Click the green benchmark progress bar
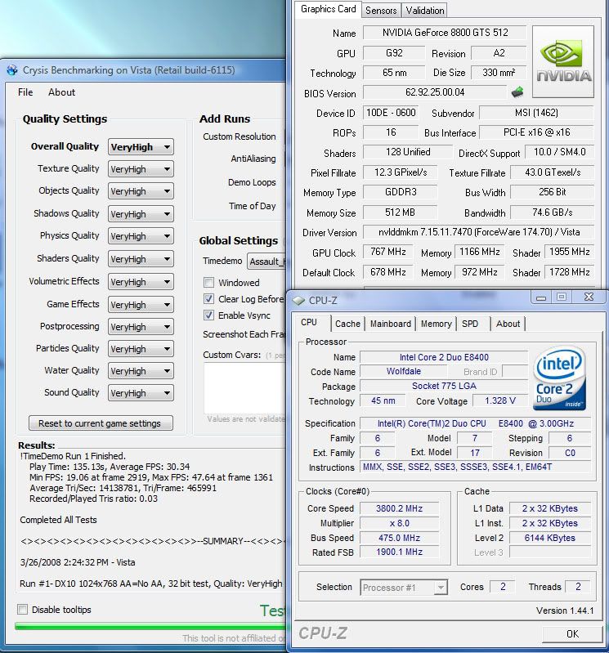The height and width of the screenshot is (653, 609). coord(150,626)
